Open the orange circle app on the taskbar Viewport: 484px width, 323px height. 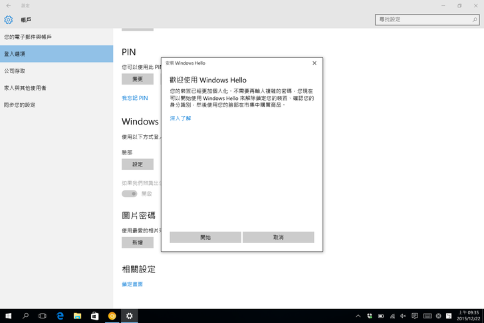pyautogui.click(x=112, y=316)
